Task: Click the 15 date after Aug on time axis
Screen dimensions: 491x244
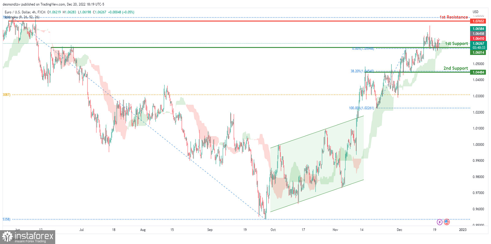Action: 172,230
